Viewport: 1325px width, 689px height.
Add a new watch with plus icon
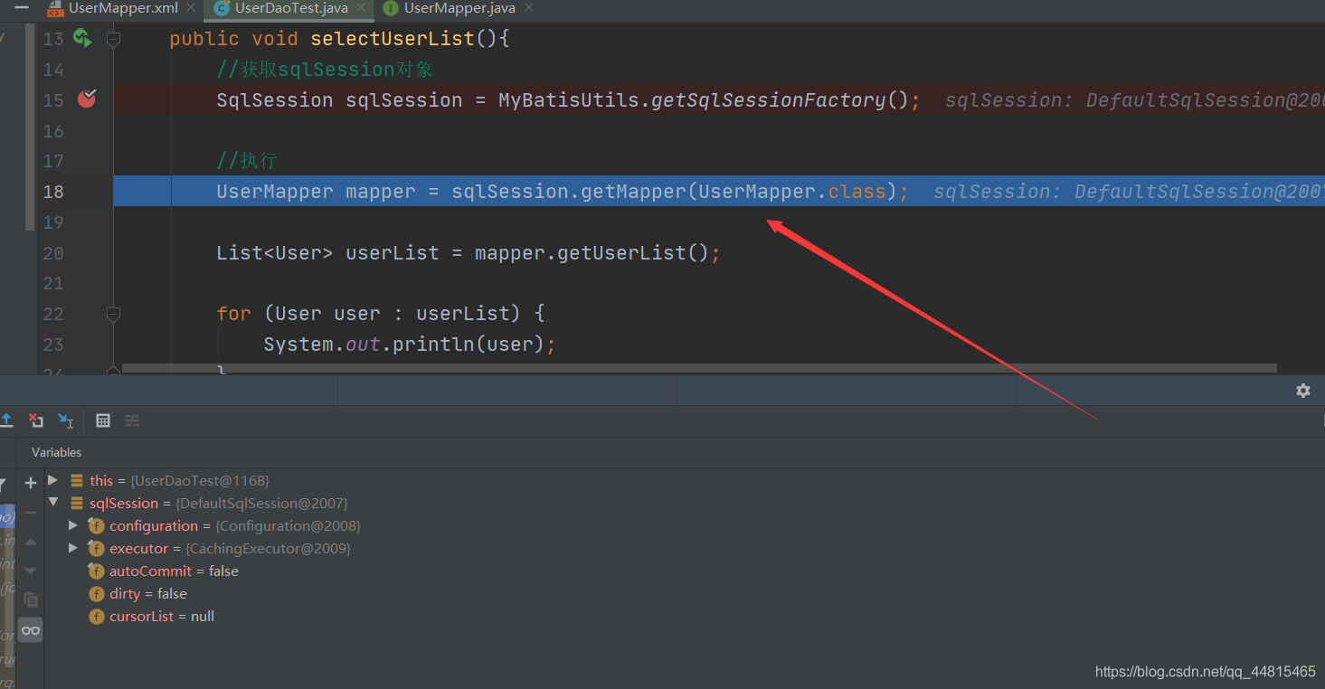click(31, 484)
